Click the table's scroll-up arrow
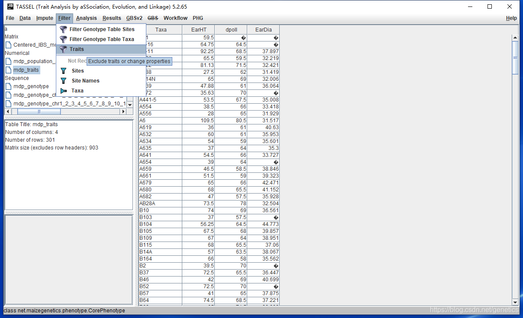This screenshot has height=318, width=523. click(x=515, y=38)
